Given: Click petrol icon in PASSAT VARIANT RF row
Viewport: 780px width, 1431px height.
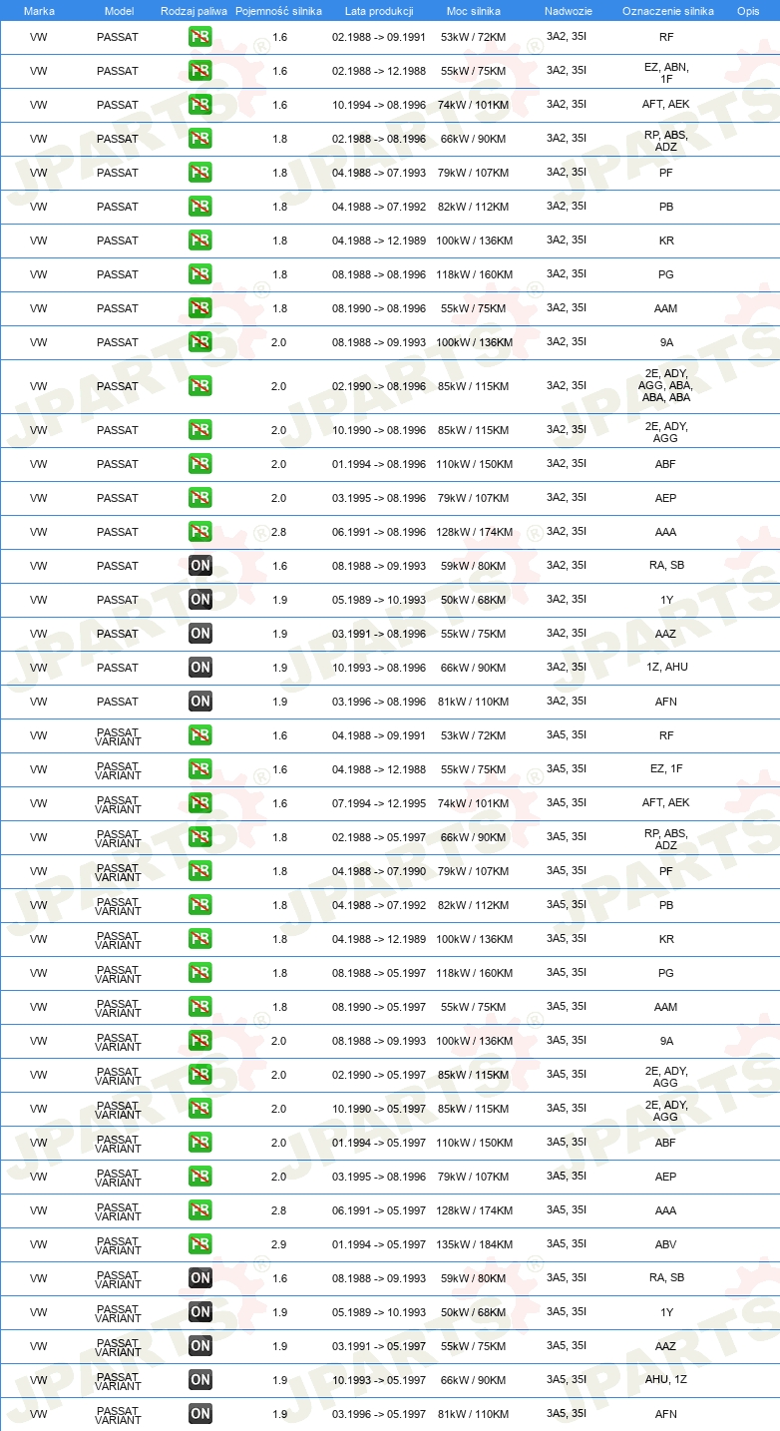Looking at the screenshot, I should (200, 735).
